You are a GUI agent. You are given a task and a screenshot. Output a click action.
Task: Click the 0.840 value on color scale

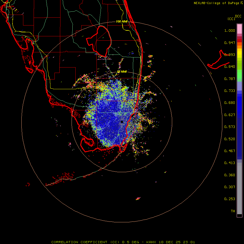coord(230,67)
